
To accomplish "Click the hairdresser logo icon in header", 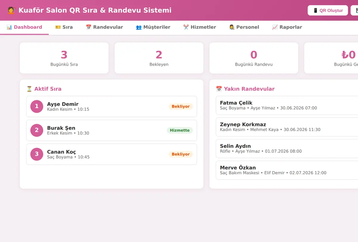I will click(x=11, y=10).
